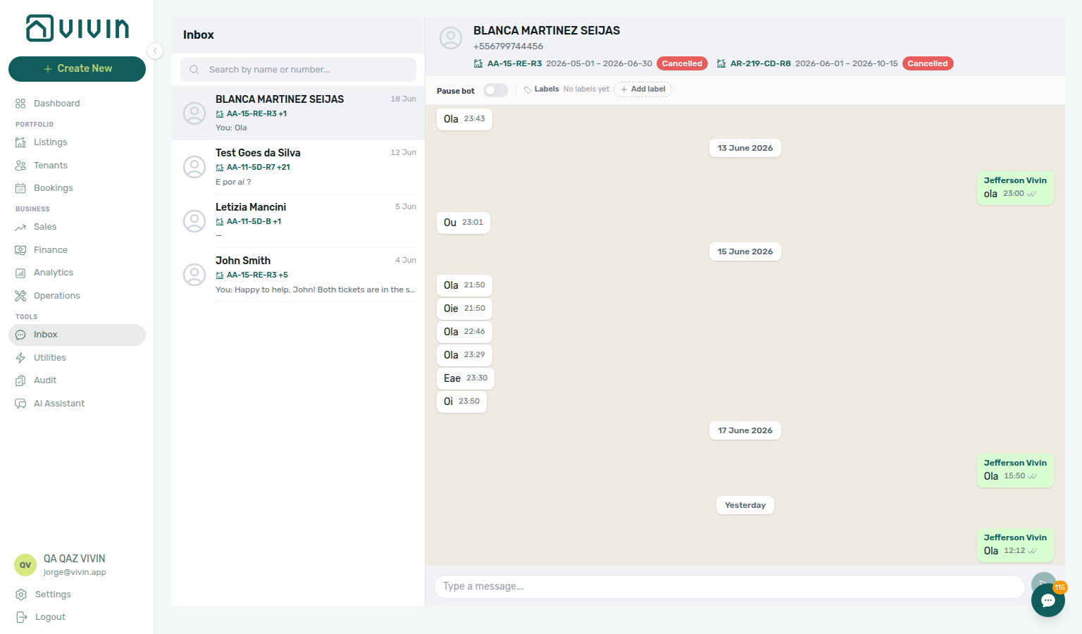Click Test Goes da Silva avatar icon
Image resolution: width=1082 pixels, height=634 pixels.
click(194, 167)
